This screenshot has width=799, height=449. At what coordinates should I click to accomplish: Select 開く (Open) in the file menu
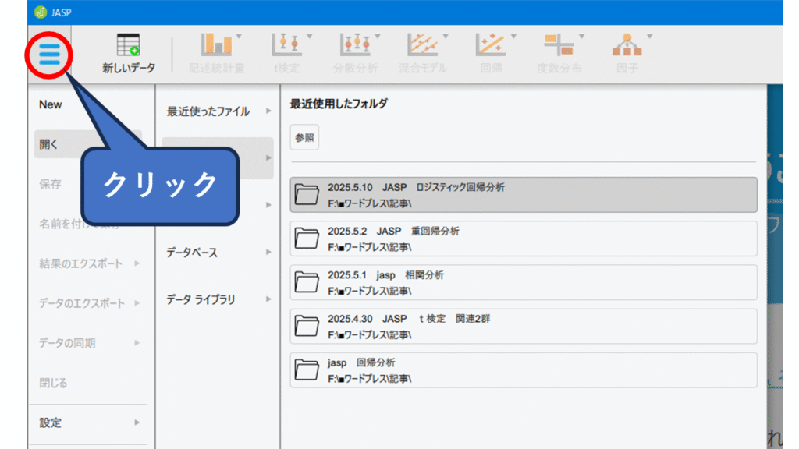[48, 144]
